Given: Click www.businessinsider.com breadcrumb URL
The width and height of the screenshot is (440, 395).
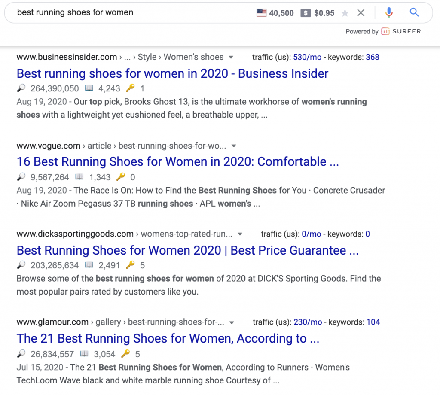Looking at the screenshot, I should [67, 57].
